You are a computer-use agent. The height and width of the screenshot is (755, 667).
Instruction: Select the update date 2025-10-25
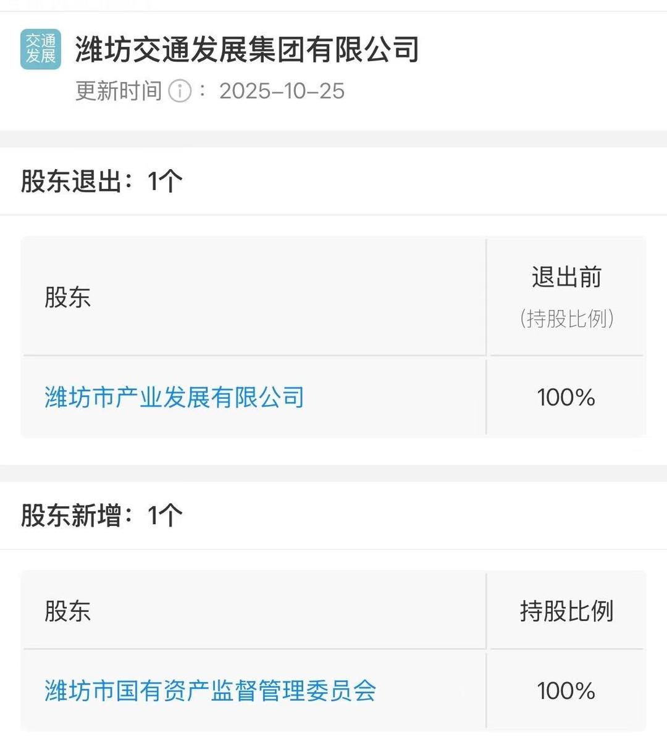(x=282, y=91)
